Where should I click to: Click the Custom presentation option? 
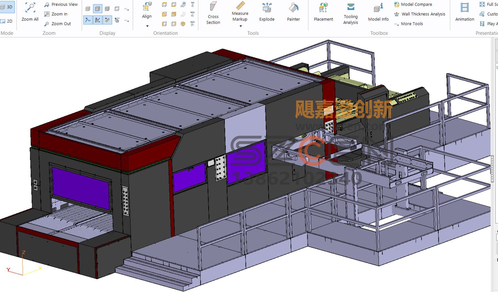coord(488,14)
